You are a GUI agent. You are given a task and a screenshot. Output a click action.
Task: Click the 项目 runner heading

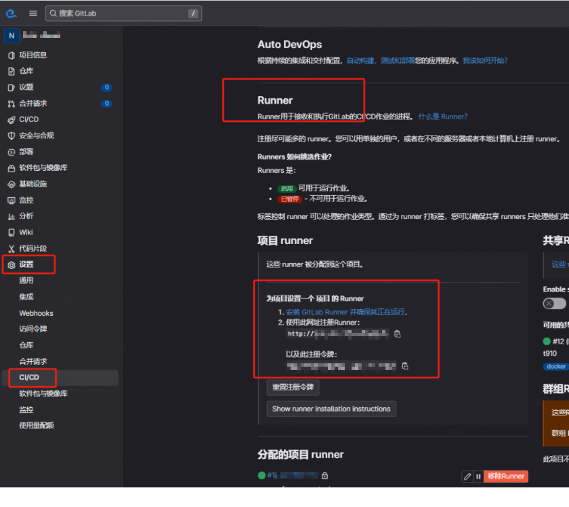point(285,241)
